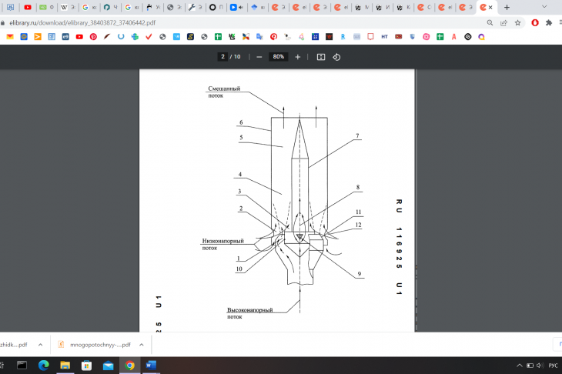Viewport: 562px width, 374px height.
Task: Edit the 80% zoom level field
Action: (279, 57)
